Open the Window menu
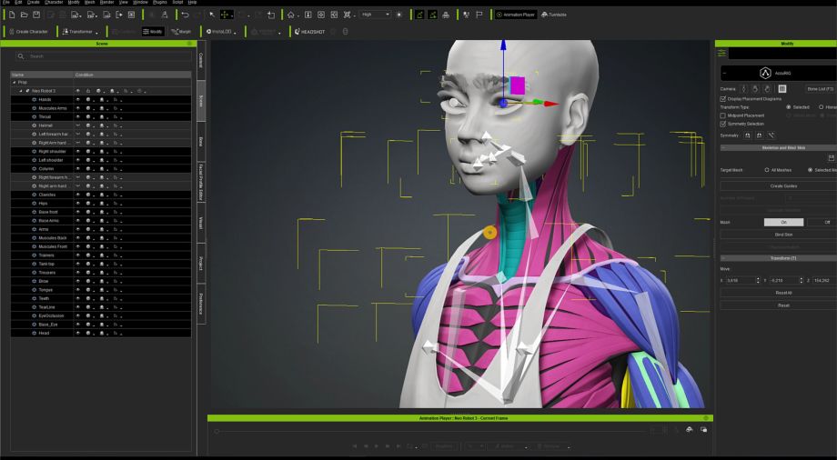This screenshot has width=837, height=460. pos(140,2)
